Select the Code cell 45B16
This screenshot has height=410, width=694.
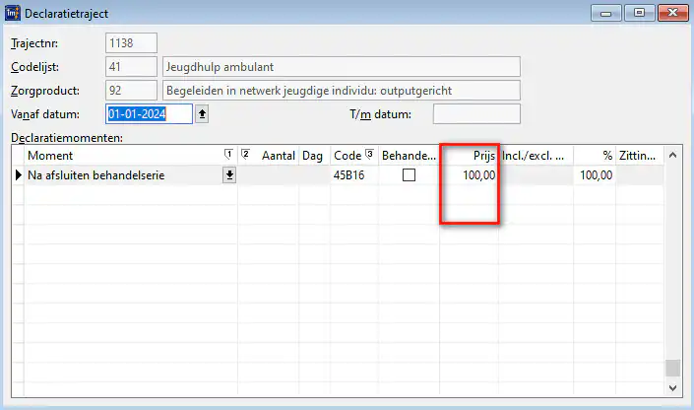(352, 175)
